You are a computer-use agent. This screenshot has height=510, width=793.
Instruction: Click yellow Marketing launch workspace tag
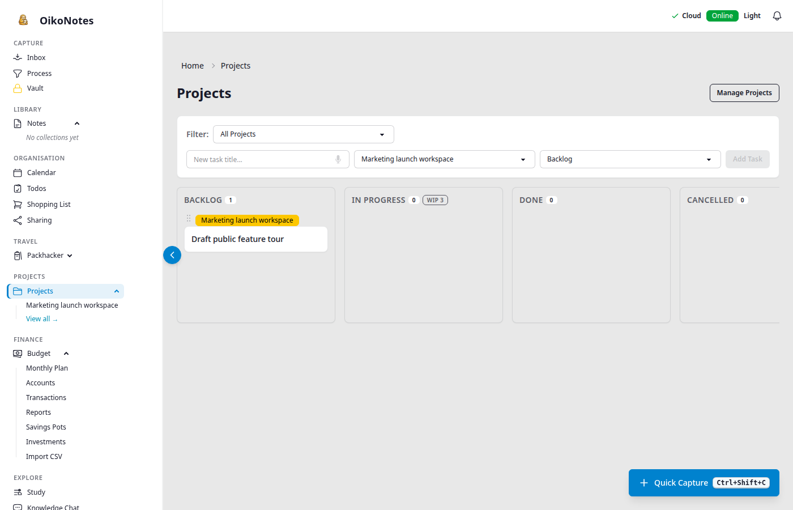[x=247, y=220]
